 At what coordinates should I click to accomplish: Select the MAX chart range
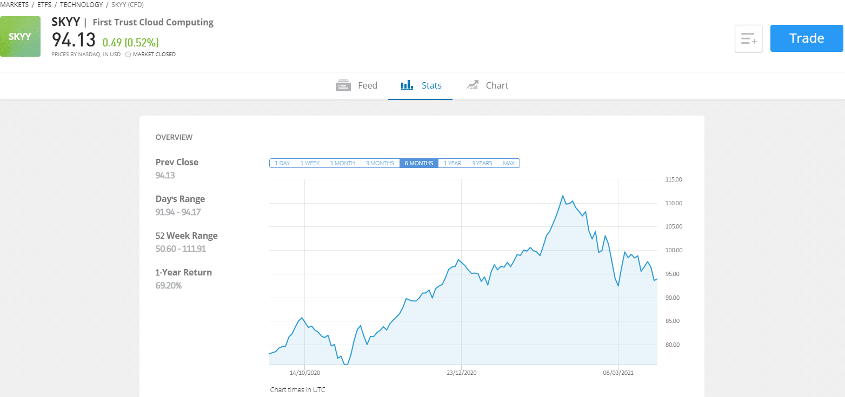(x=509, y=163)
